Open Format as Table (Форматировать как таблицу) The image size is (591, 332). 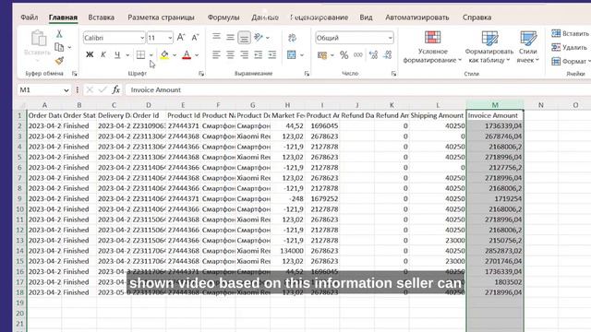[x=489, y=47]
